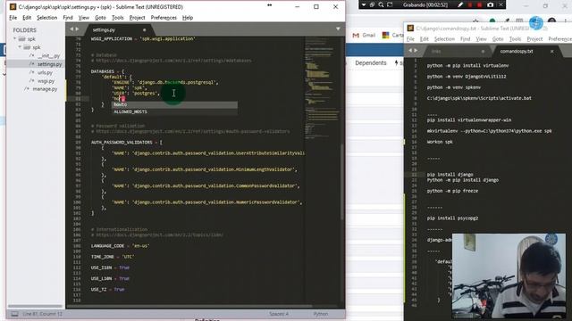Open the Goto menu in settings.py window
The height and width of the screenshot is (321, 572).
100,18
